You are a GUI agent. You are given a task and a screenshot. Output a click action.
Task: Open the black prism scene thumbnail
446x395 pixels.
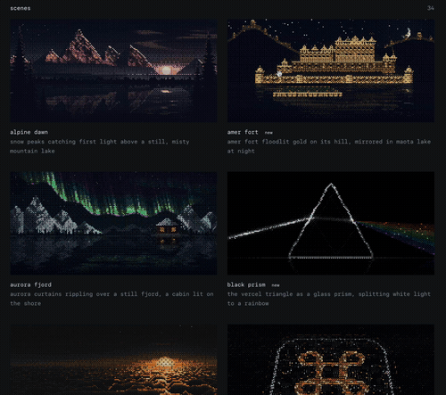[331, 223]
